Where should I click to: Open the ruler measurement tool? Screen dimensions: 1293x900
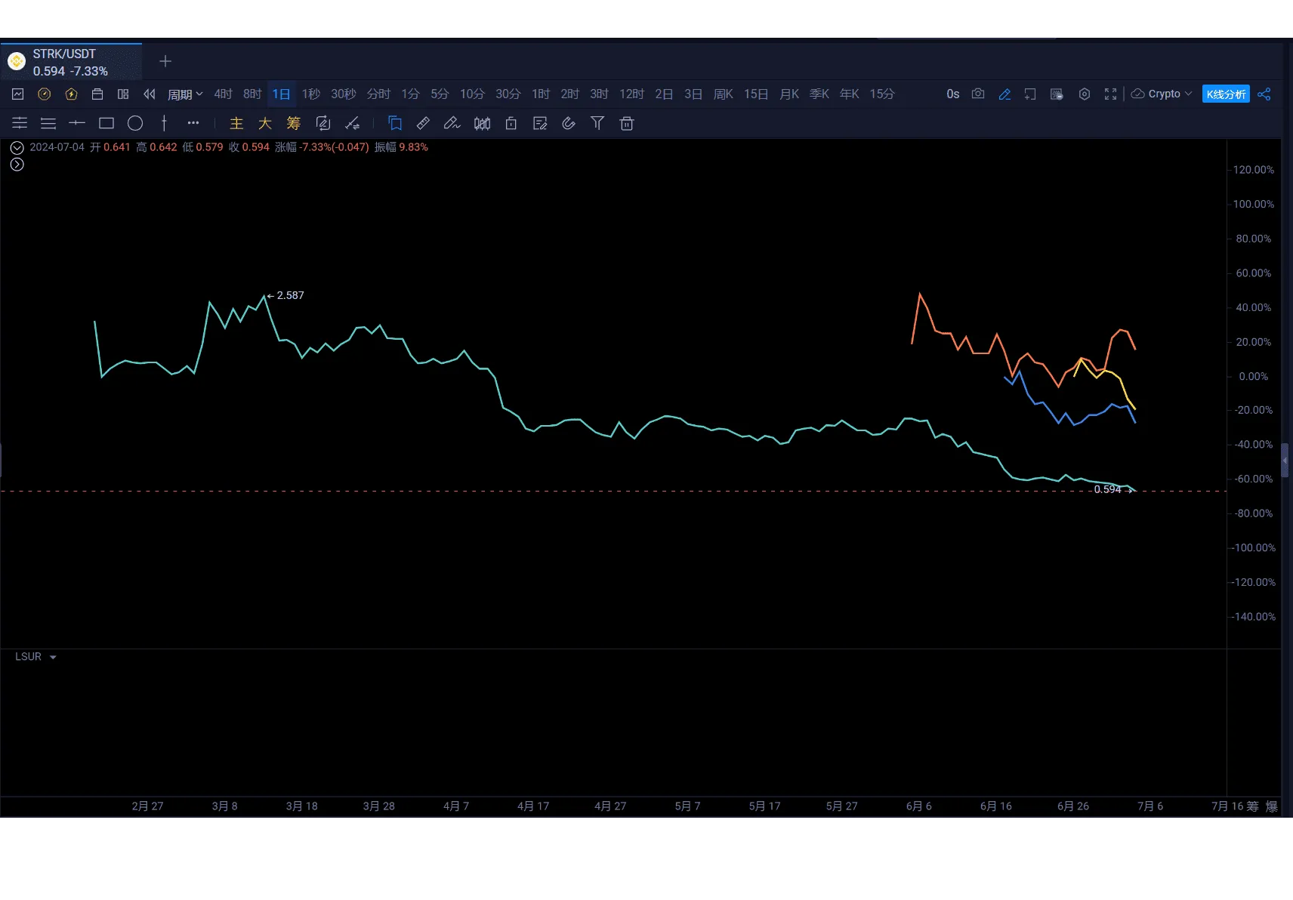[x=423, y=123]
